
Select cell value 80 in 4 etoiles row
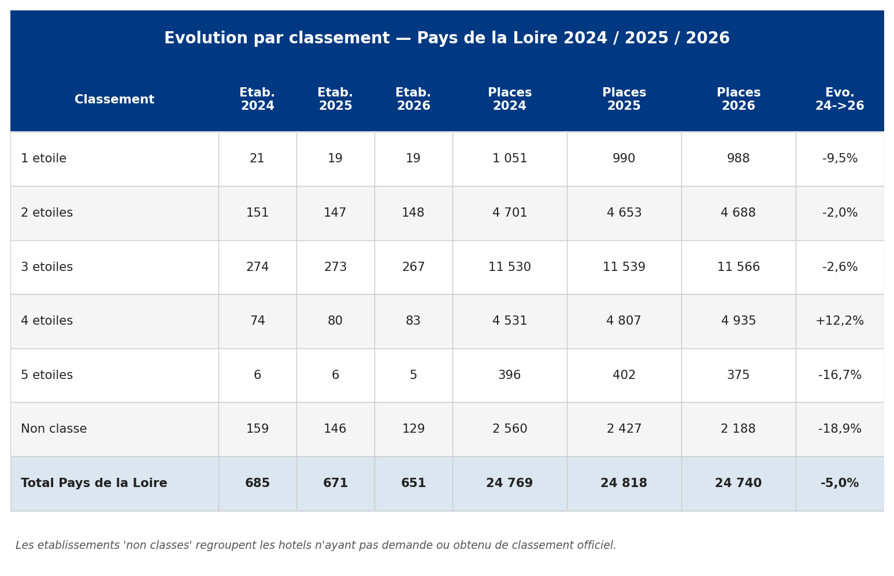[x=335, y=321]
